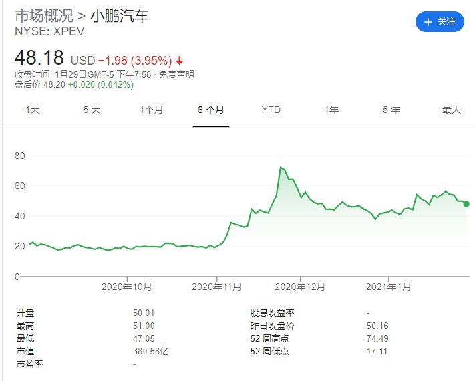Screen dimensions: 475x381
Task: Open the 免责声明 disclaimer link
Action: (176, 74)
